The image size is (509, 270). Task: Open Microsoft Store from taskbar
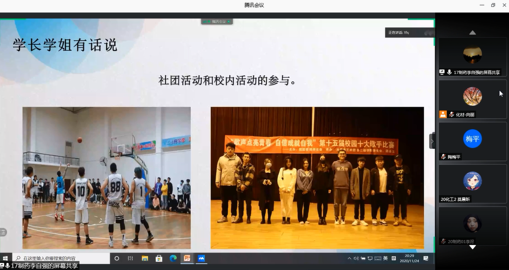(x=159, y=258)
